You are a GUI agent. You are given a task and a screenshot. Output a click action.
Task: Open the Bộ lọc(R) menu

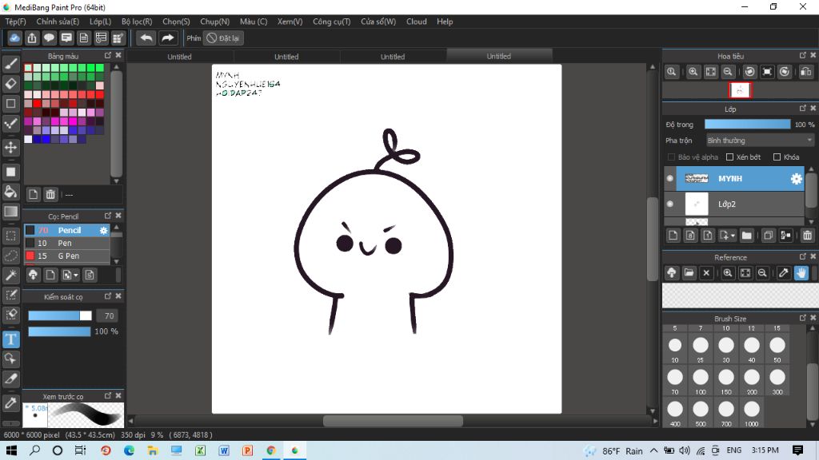click(x=137, y=22)
